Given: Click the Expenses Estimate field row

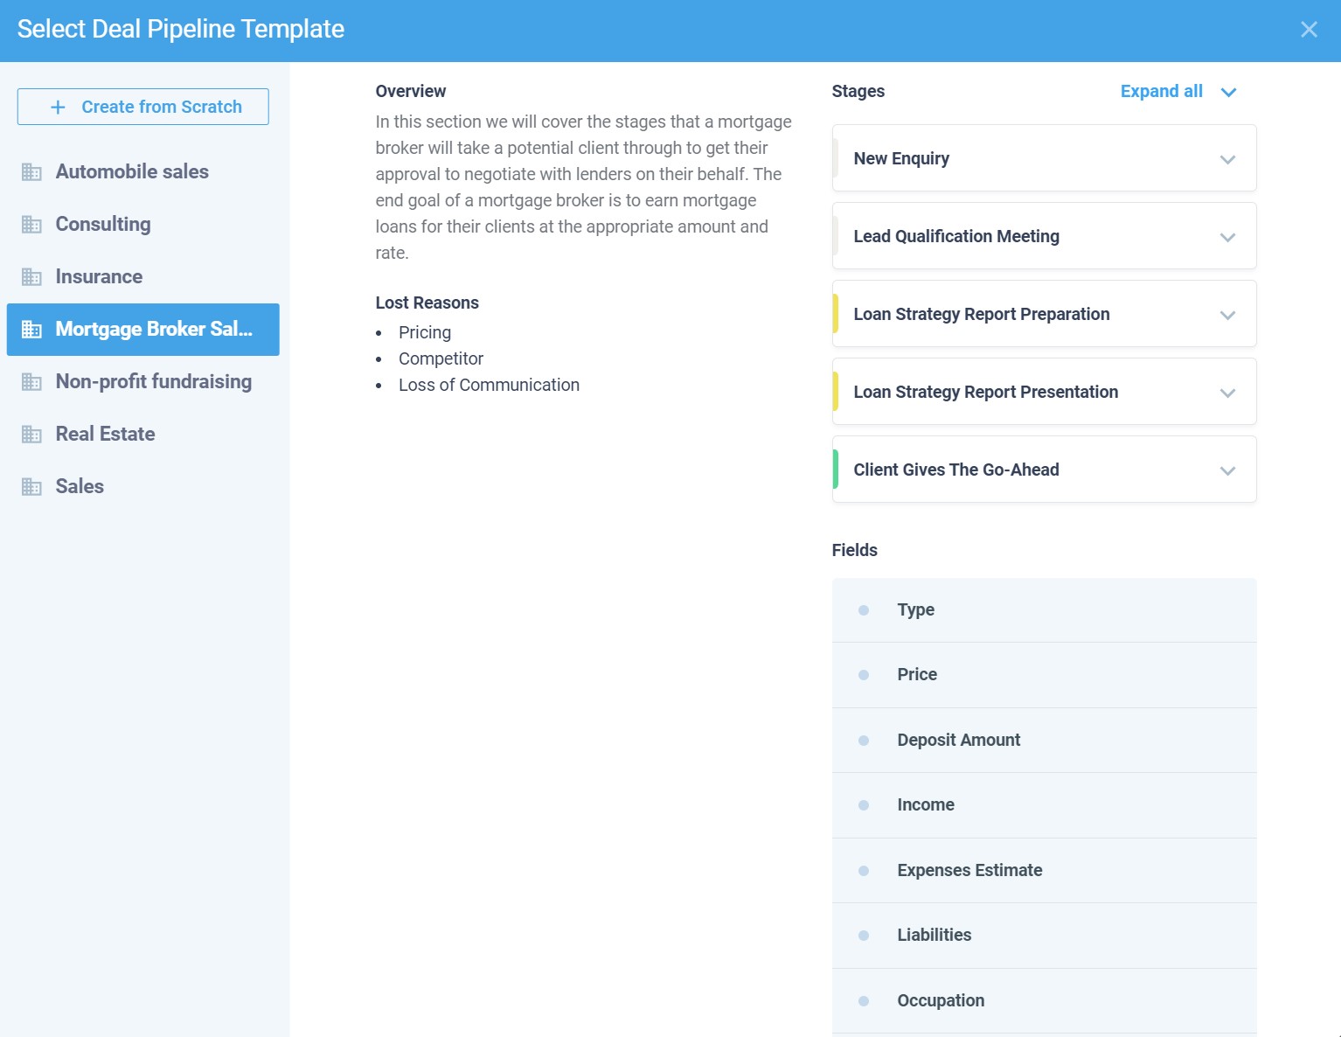Looking at the screenshot, I should pos(1044,871).
